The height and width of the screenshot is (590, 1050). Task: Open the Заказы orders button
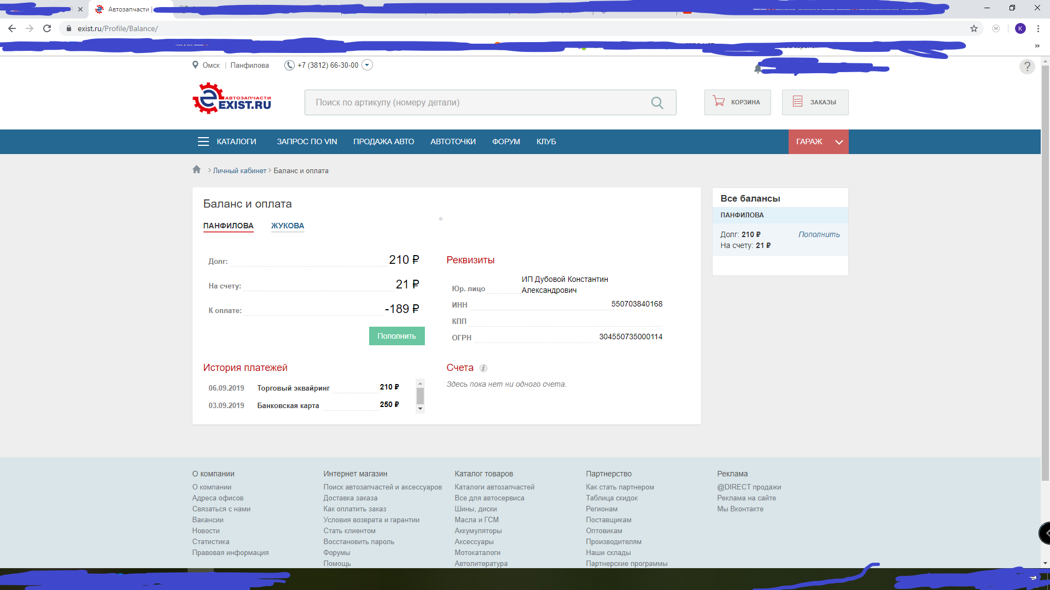coord(815,102)
